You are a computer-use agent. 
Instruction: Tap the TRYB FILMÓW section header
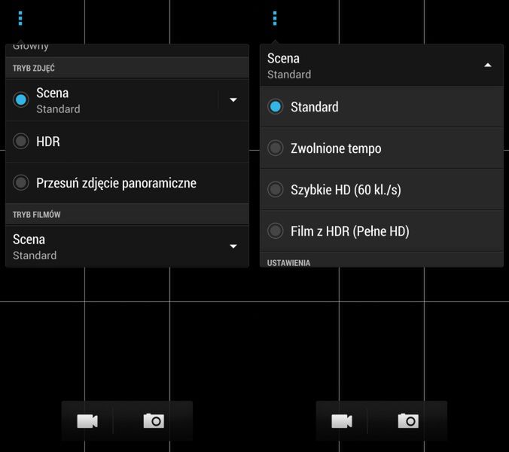click(38, 215)
